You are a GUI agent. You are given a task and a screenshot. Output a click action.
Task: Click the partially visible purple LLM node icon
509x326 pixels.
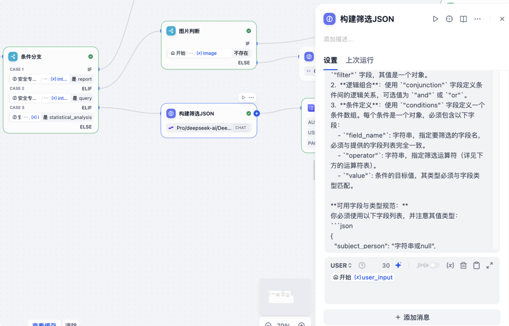[x=309, y=57]
